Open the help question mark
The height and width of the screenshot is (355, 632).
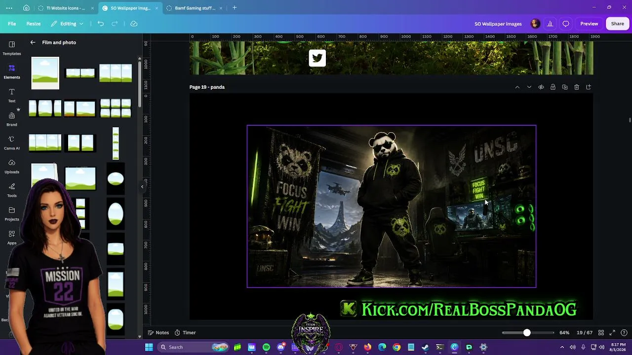624,333
